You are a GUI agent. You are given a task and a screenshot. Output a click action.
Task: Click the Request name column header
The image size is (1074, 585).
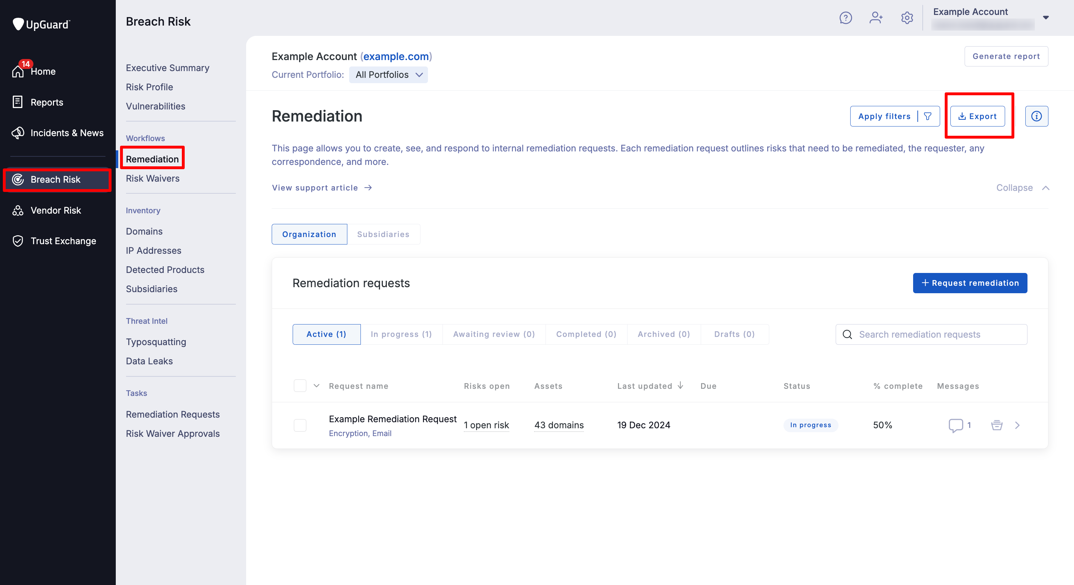[x=358, y=386]
